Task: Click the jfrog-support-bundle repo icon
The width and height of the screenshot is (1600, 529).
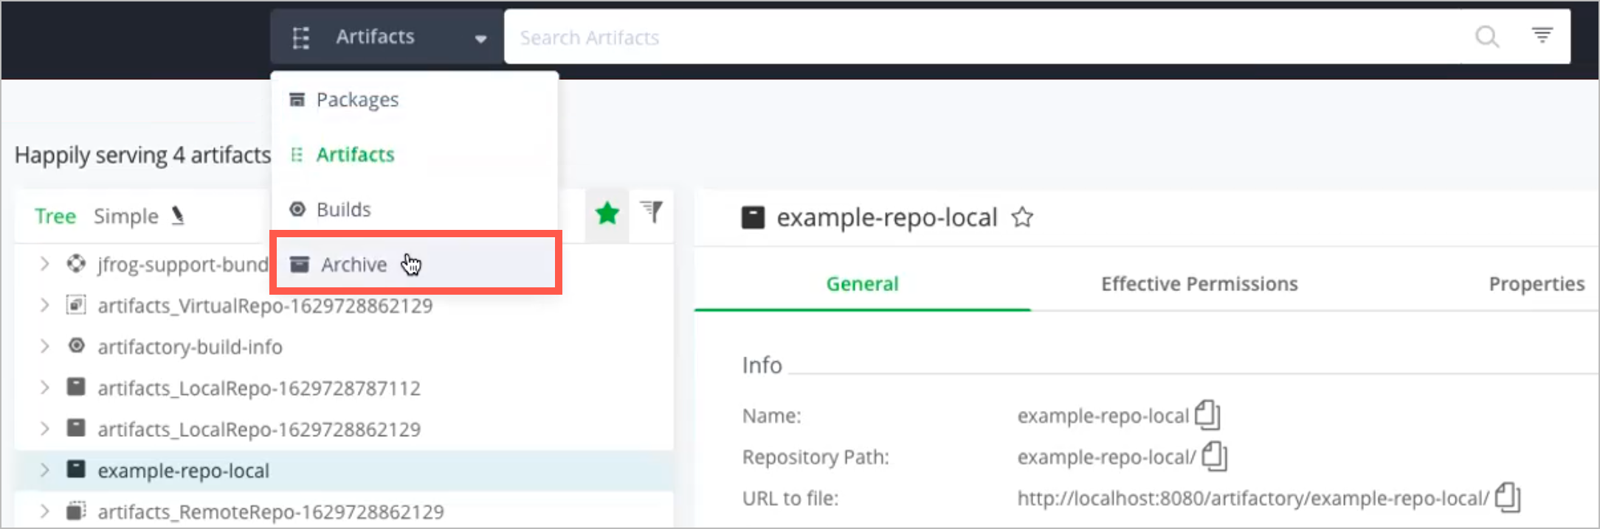Action: pos(76,264)
